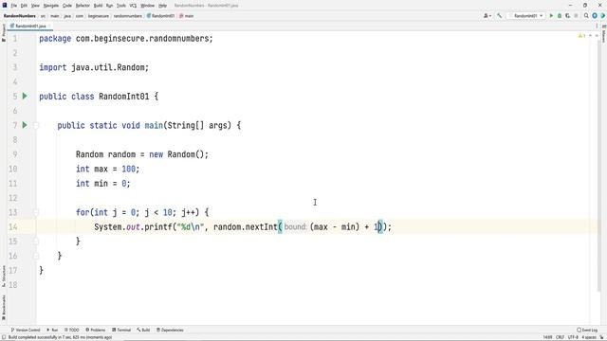The height and width of the screenshot is (341, 607).
Task: Open the View menu
Action: pyautogui.click(x=35, y=6)
